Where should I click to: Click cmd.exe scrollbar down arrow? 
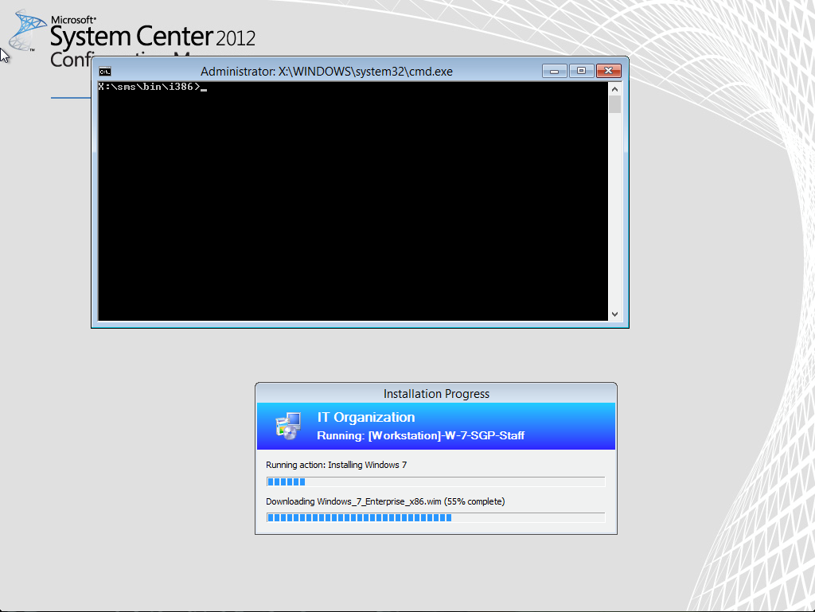point(614,314)
